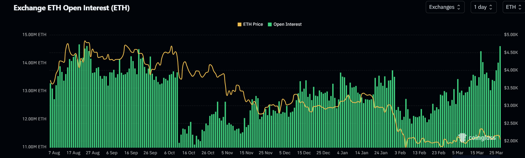This screenshot has height=158, width=525.
Task: Open the ETH unit dropdown
Action: point(513,7)
